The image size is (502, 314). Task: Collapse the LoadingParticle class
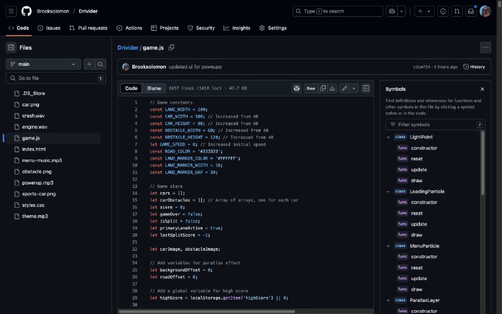tap(388, 192)
